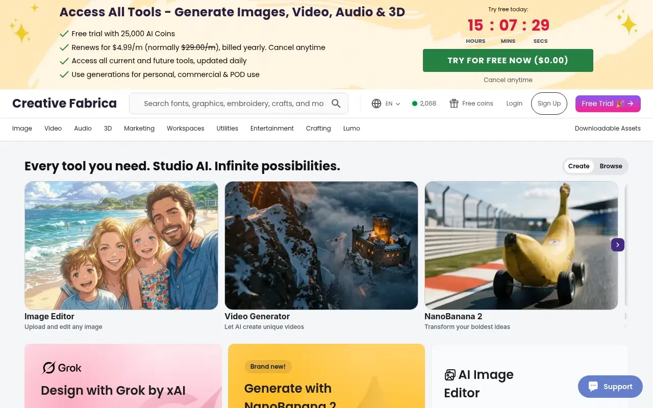Click the 'Try free today:' label
Viewport: 653px width, 408px height.
click(508, 9)
